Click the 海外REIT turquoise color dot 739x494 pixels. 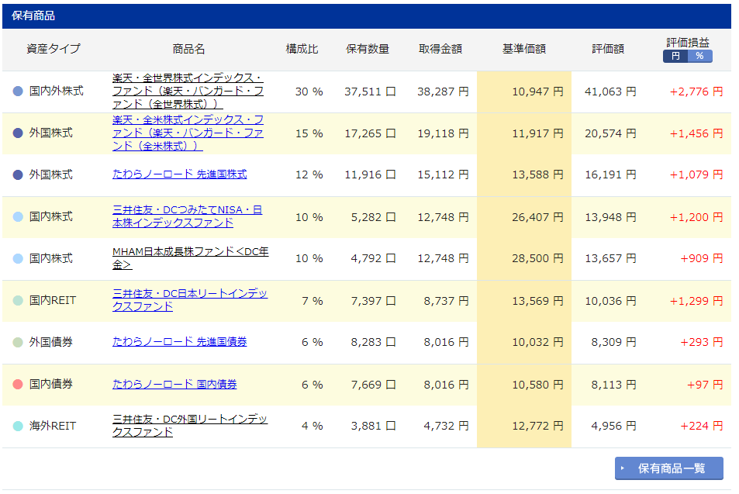point(18,426)
